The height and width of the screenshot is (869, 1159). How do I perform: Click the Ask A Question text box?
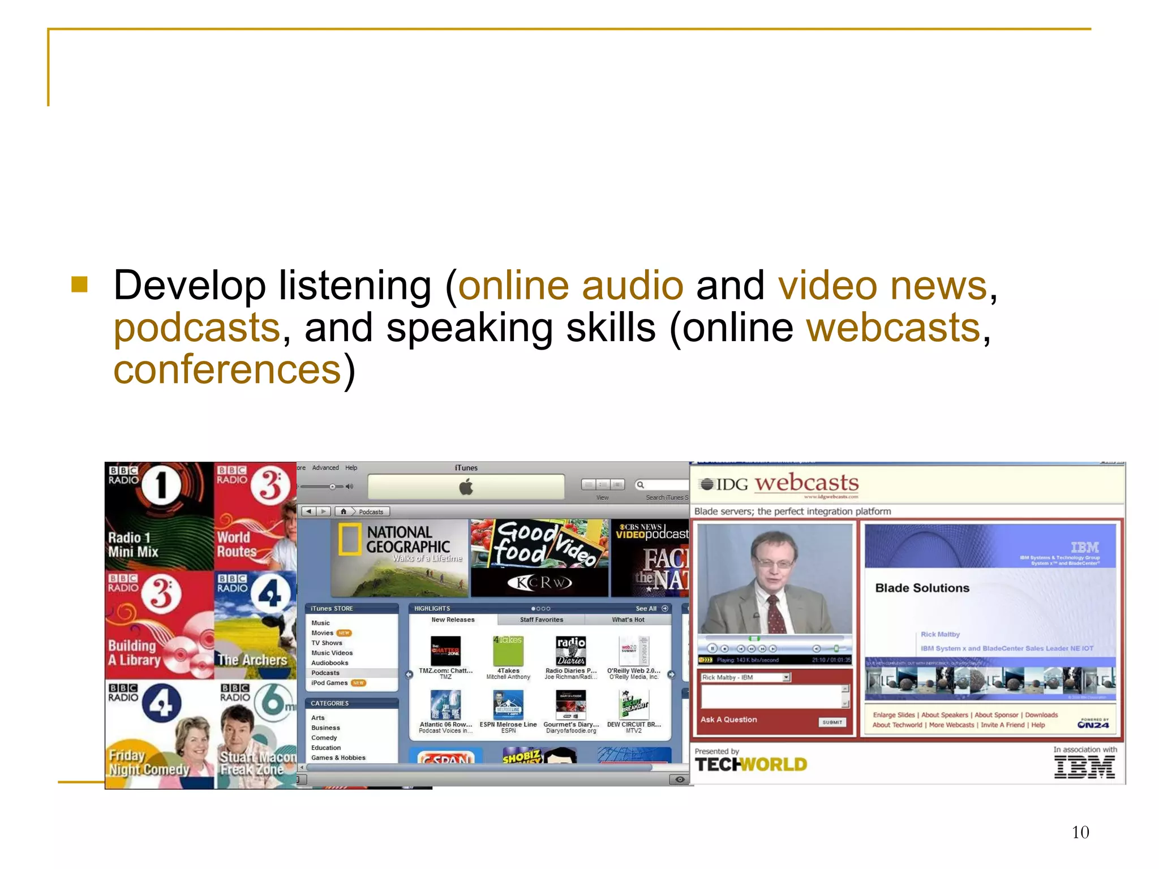click(771, 696)
